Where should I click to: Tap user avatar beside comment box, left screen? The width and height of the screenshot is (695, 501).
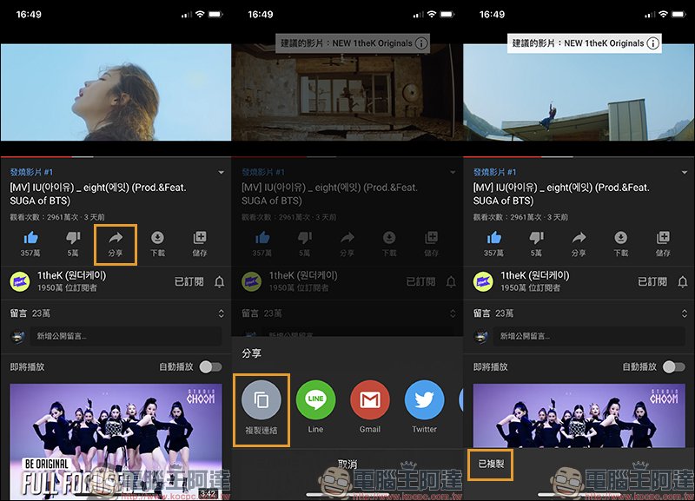click(17, 337)
